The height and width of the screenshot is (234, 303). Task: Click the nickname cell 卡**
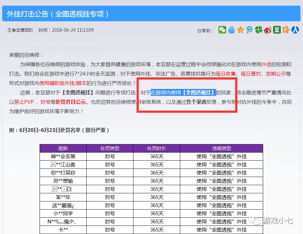(63, 230)
